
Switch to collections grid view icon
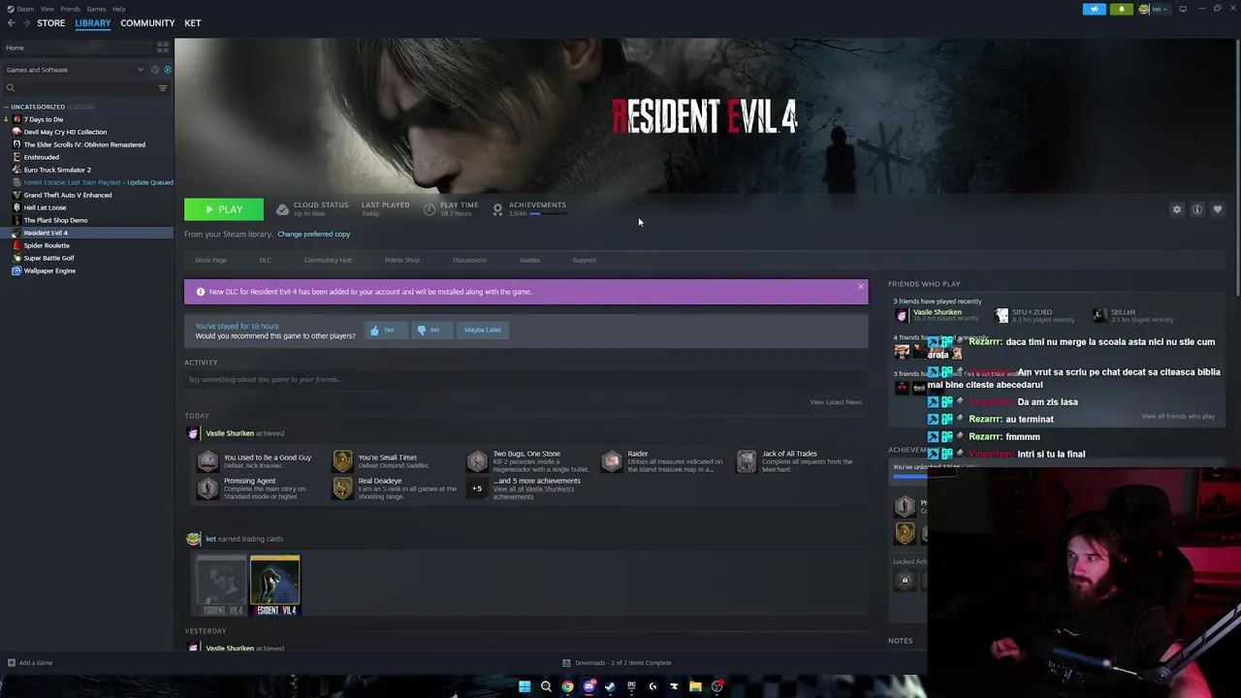(x=163, y=48)
